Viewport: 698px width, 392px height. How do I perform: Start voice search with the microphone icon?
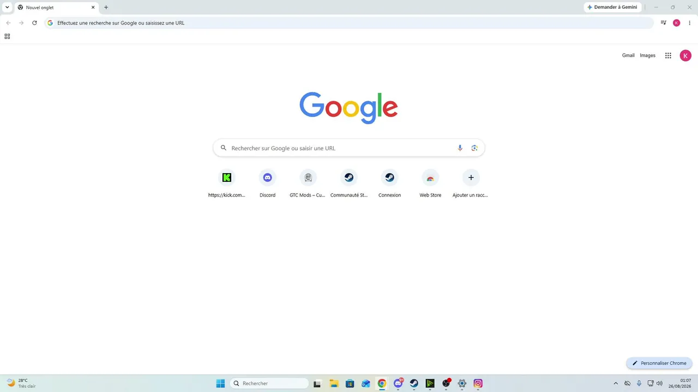coord(460,148)
